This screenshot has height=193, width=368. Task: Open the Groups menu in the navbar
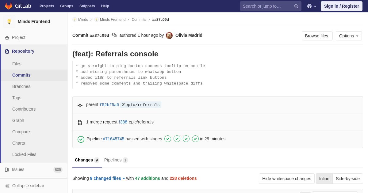coord(67,6)
